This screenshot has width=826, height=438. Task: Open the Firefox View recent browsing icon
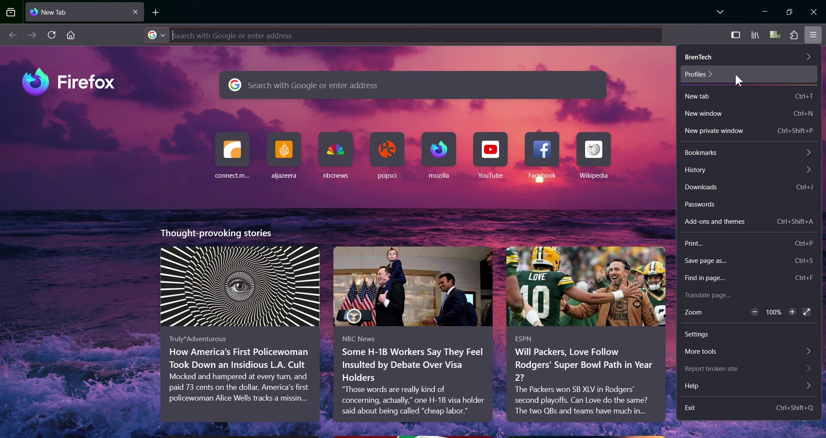click(x=11, y=12)
